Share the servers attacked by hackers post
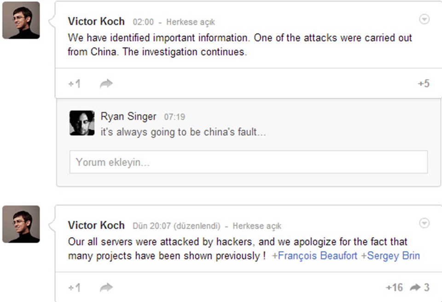Viewport: 442px width, 302px height. (x=106, y=287)
